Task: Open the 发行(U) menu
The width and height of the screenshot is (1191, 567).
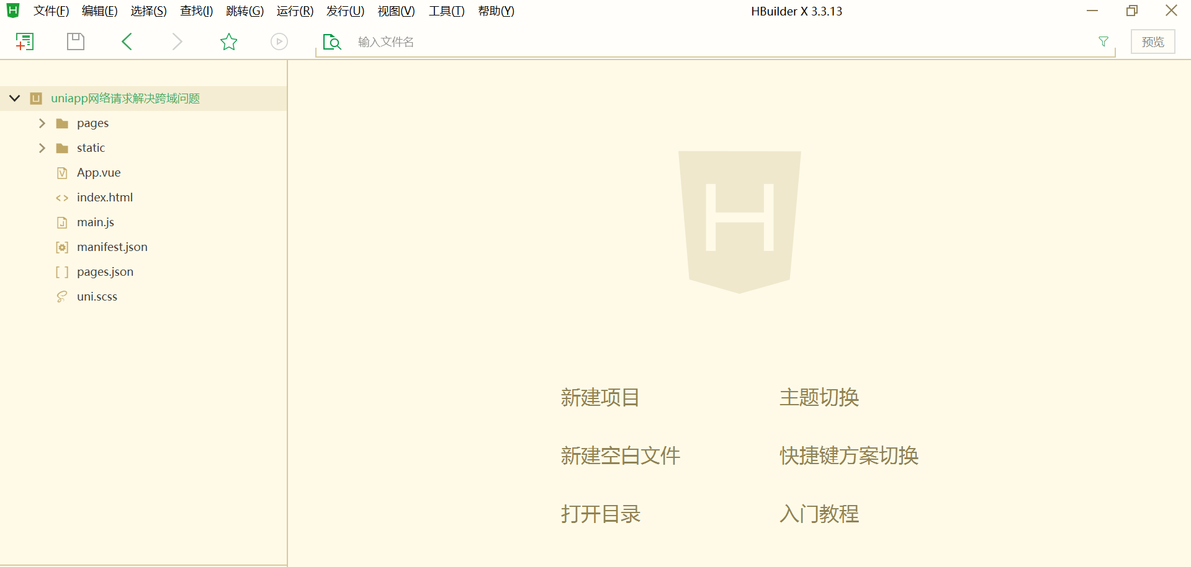Action: coord(345,11)
